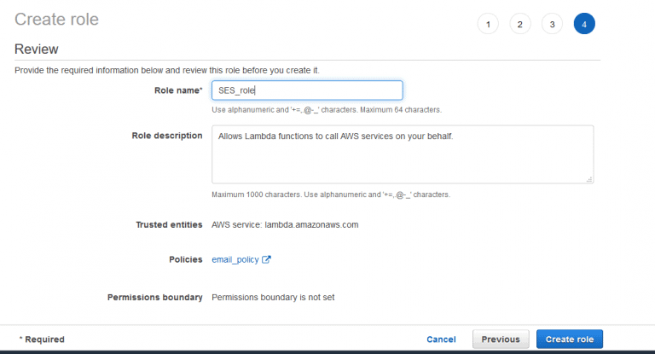Click the Review section heading
655x354 pixels.
(x=37, y=49)
